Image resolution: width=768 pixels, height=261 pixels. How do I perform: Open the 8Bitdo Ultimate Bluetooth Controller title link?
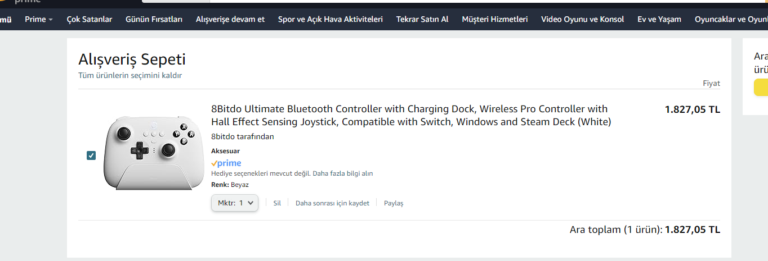point(410,115)
